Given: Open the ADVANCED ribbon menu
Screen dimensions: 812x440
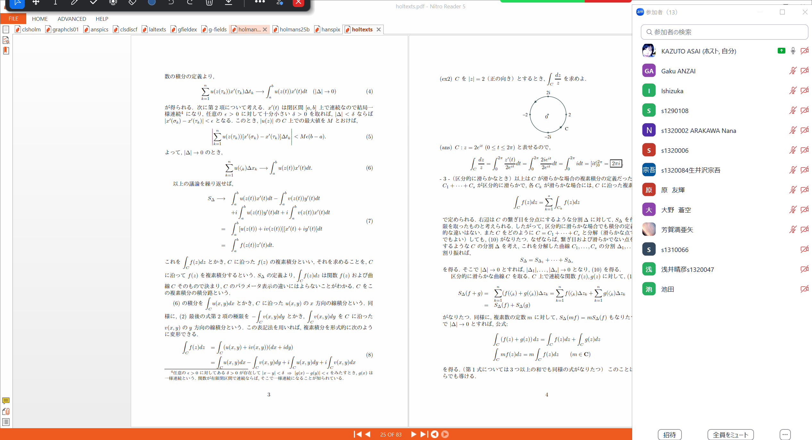Looking at the screenshot, I should coord(71,19).
